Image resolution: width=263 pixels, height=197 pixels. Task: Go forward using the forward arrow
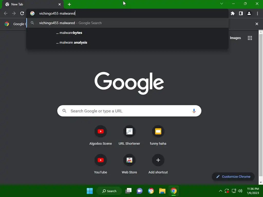pos(14,13)
